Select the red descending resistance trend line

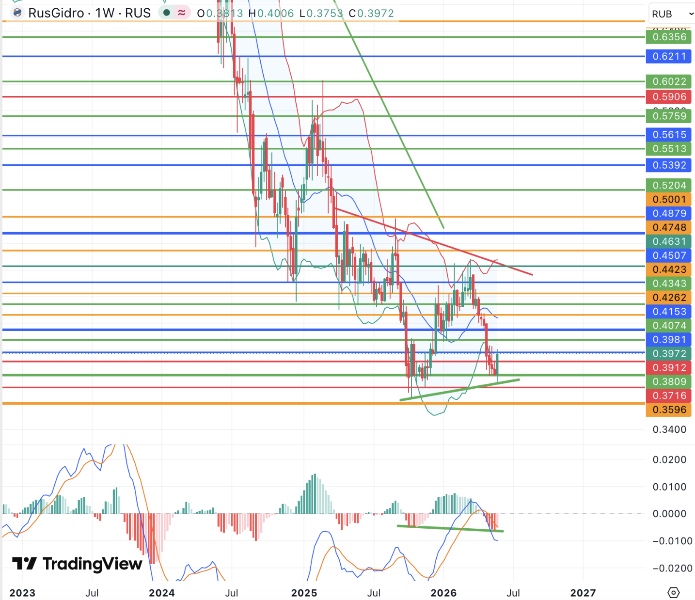point(433,241)
